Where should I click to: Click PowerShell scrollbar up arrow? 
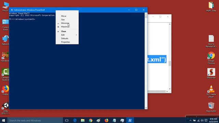(x=146, y=14)
